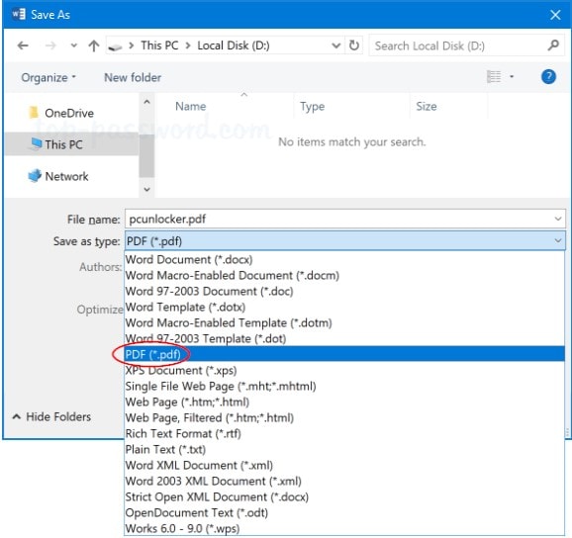Image resolution: width=572 pixels, height=538 pixels.
Task: Change view layout icon
Action: click(494, 77)
